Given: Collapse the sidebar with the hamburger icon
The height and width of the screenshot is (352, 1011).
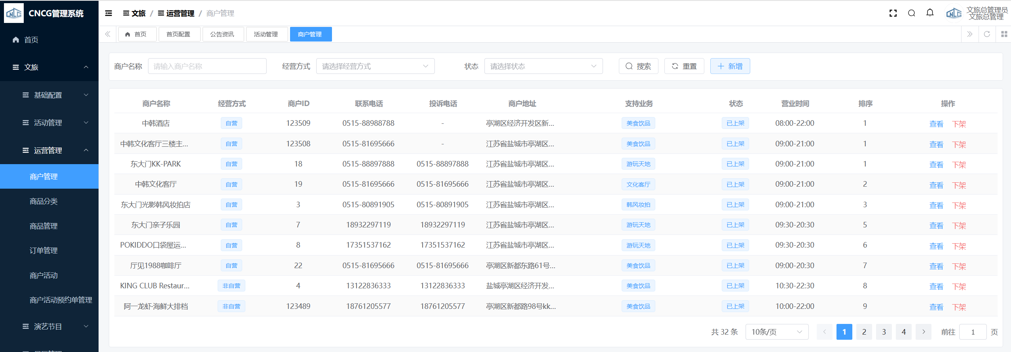Looking at the screenshot, I should pyautogui.click(x=108, y=13).
